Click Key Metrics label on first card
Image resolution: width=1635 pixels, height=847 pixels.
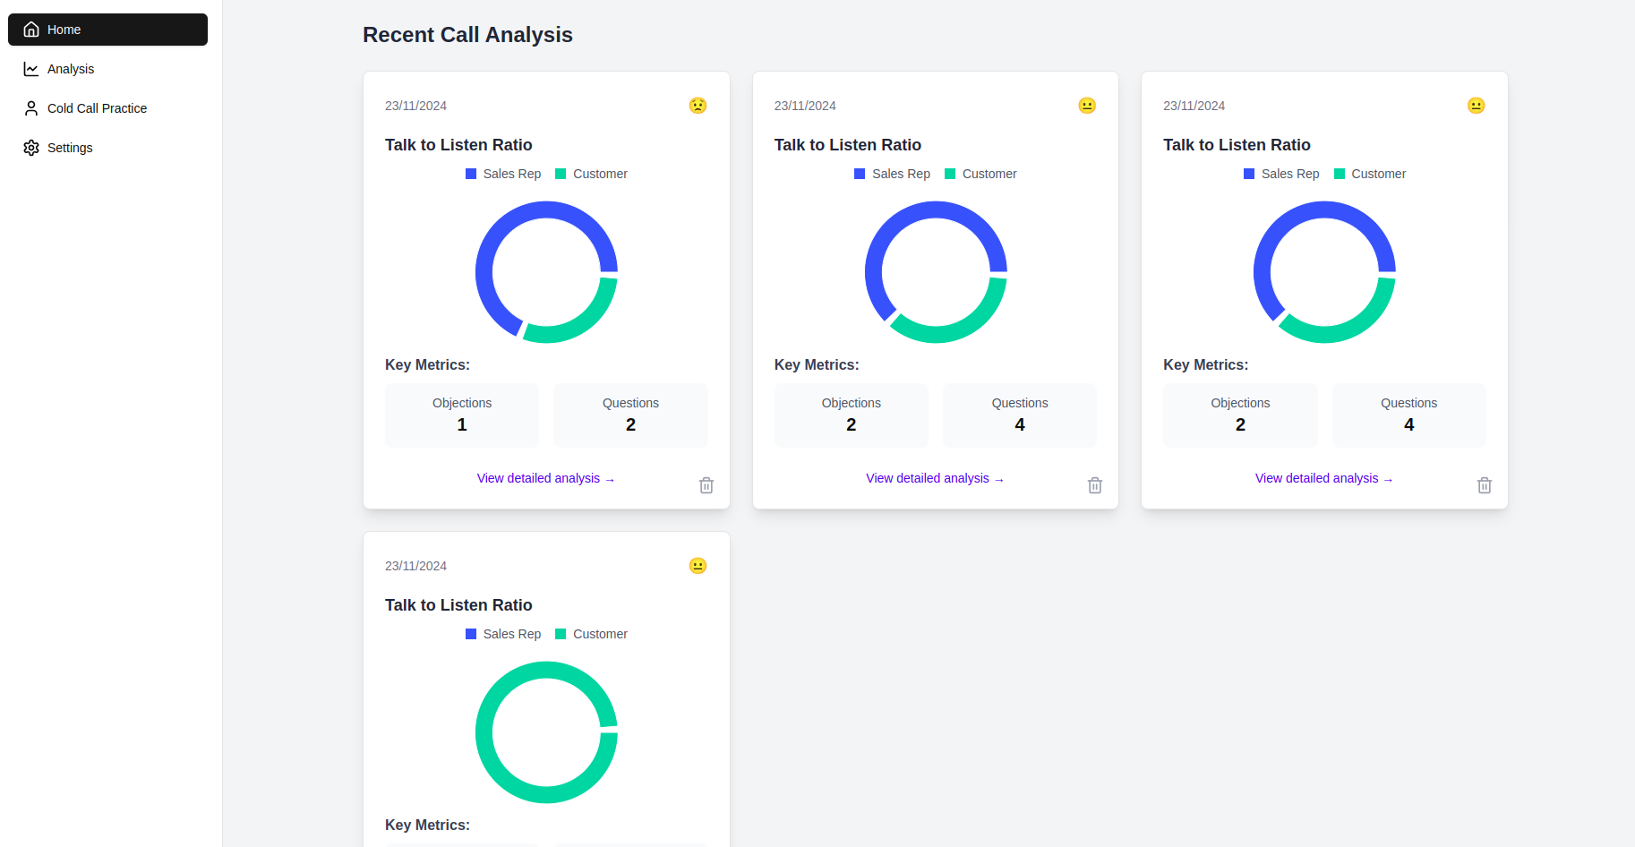(x=427, y=365)
